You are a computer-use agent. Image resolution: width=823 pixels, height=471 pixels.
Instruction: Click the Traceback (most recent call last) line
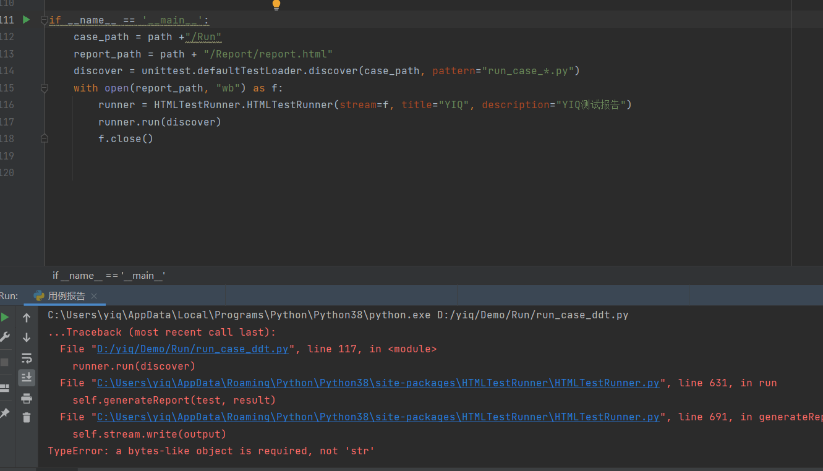click(162, 333)
